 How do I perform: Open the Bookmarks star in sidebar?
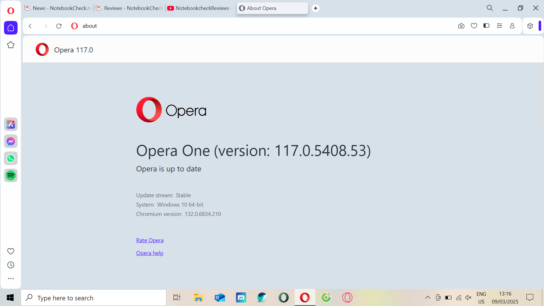pos(11,45)
